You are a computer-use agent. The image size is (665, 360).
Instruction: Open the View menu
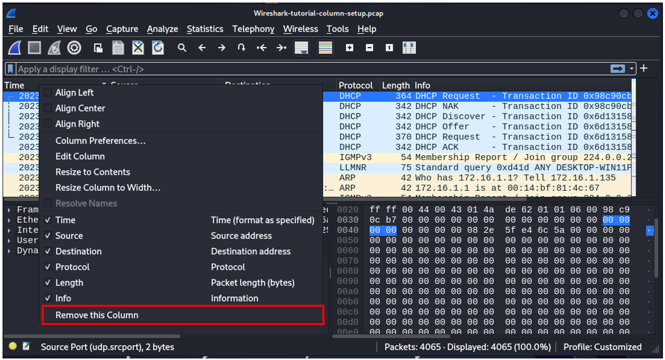pyautogui.click(x=67, y=29)
